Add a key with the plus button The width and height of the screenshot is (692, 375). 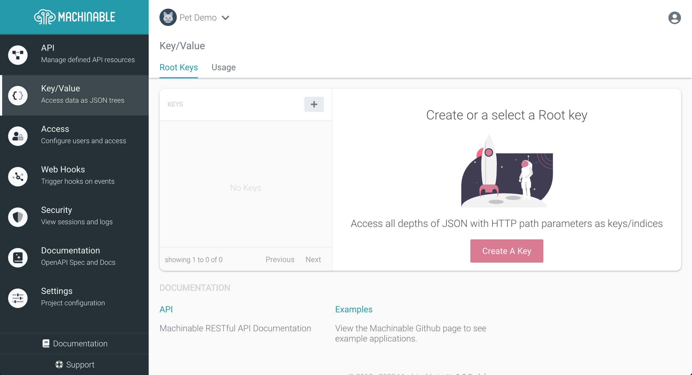[314, 104]
